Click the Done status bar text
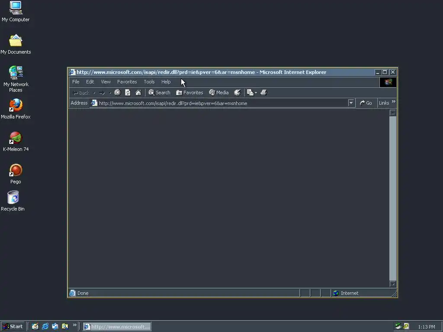Viewport: 443px width, 332px height. coord(83,294)
